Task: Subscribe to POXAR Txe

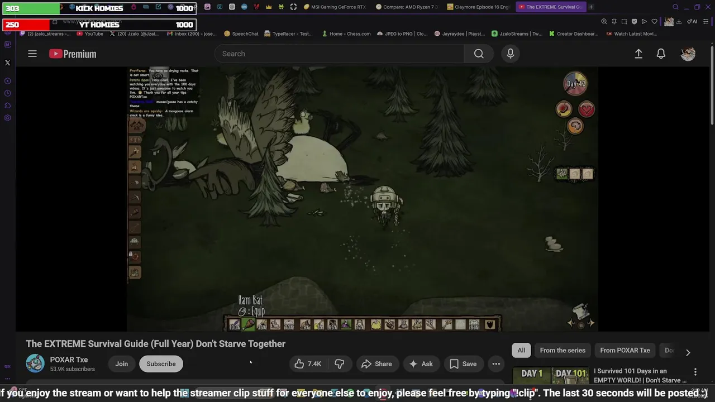Action: click(x=161, y=364)
